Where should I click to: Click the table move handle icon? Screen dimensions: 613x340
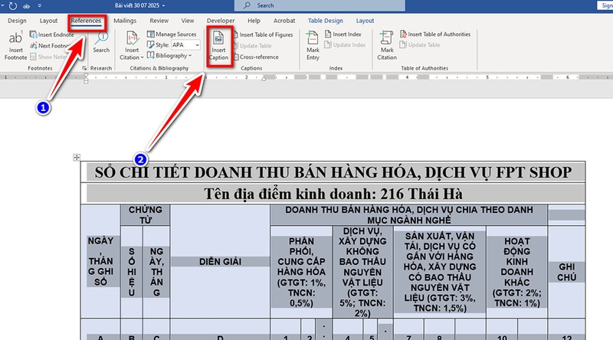pyautogui.click(x=77, y=157)
